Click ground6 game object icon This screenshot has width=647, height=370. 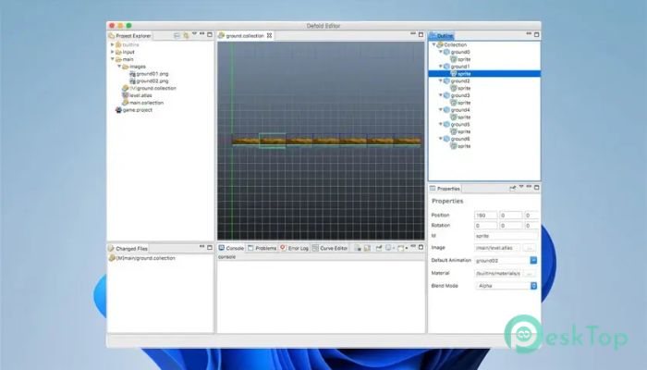point(446,139)
